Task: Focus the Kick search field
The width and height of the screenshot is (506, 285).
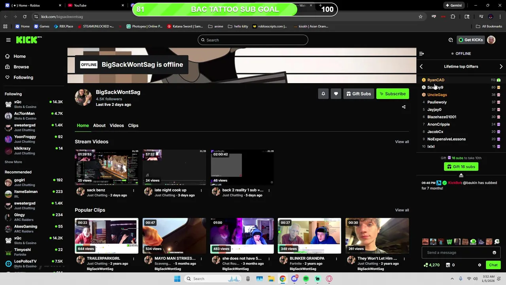Action: pos(253,40)
